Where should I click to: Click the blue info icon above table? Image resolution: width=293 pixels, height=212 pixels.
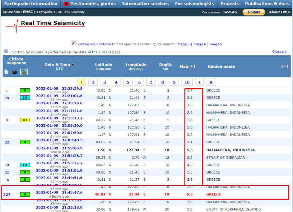click(6, 51)
